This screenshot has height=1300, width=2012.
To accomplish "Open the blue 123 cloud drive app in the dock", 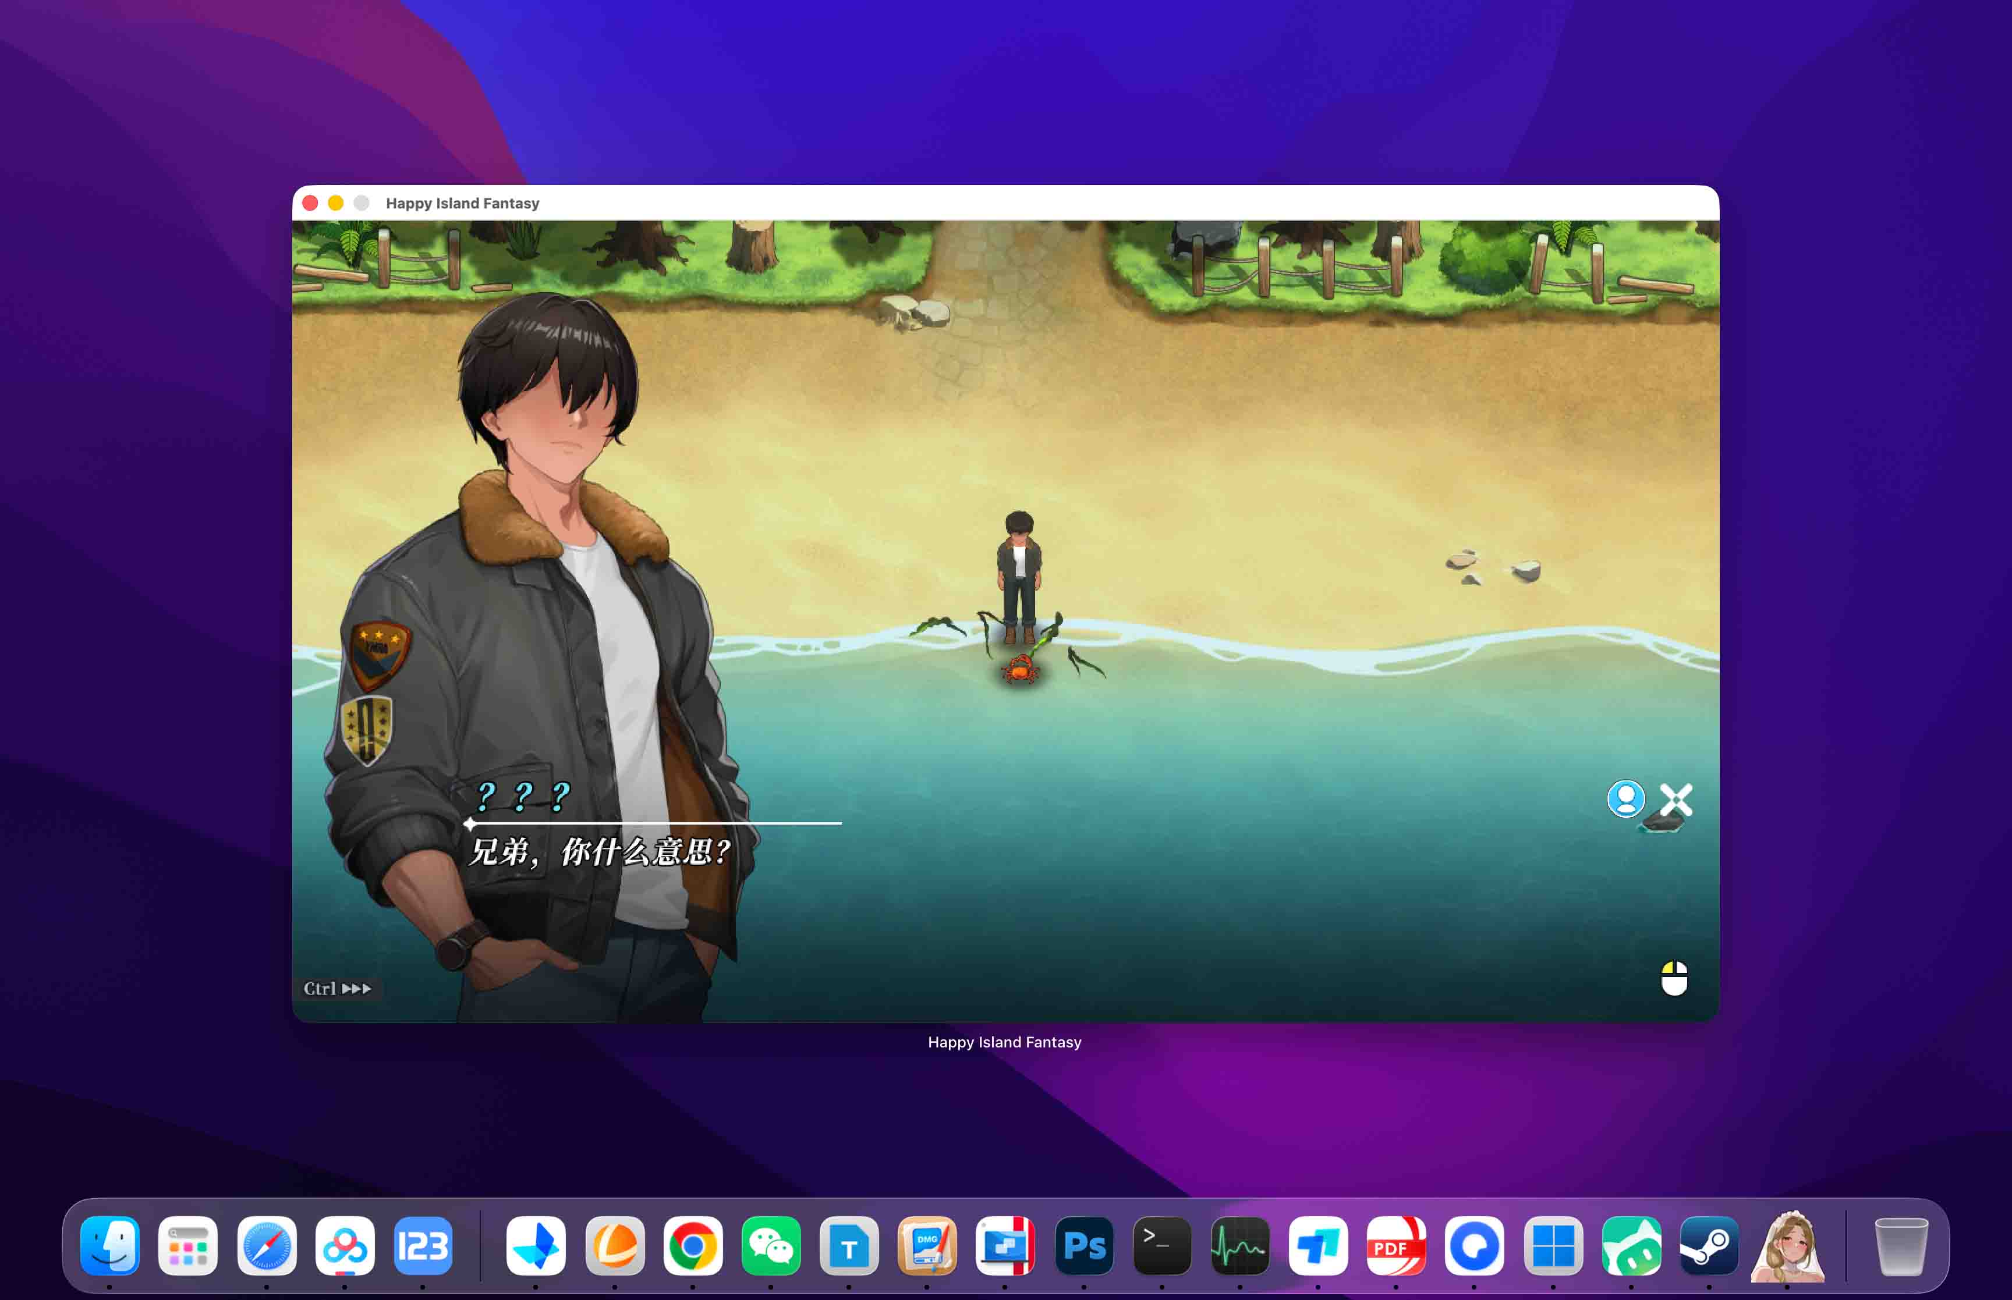I will [423, 1245].
